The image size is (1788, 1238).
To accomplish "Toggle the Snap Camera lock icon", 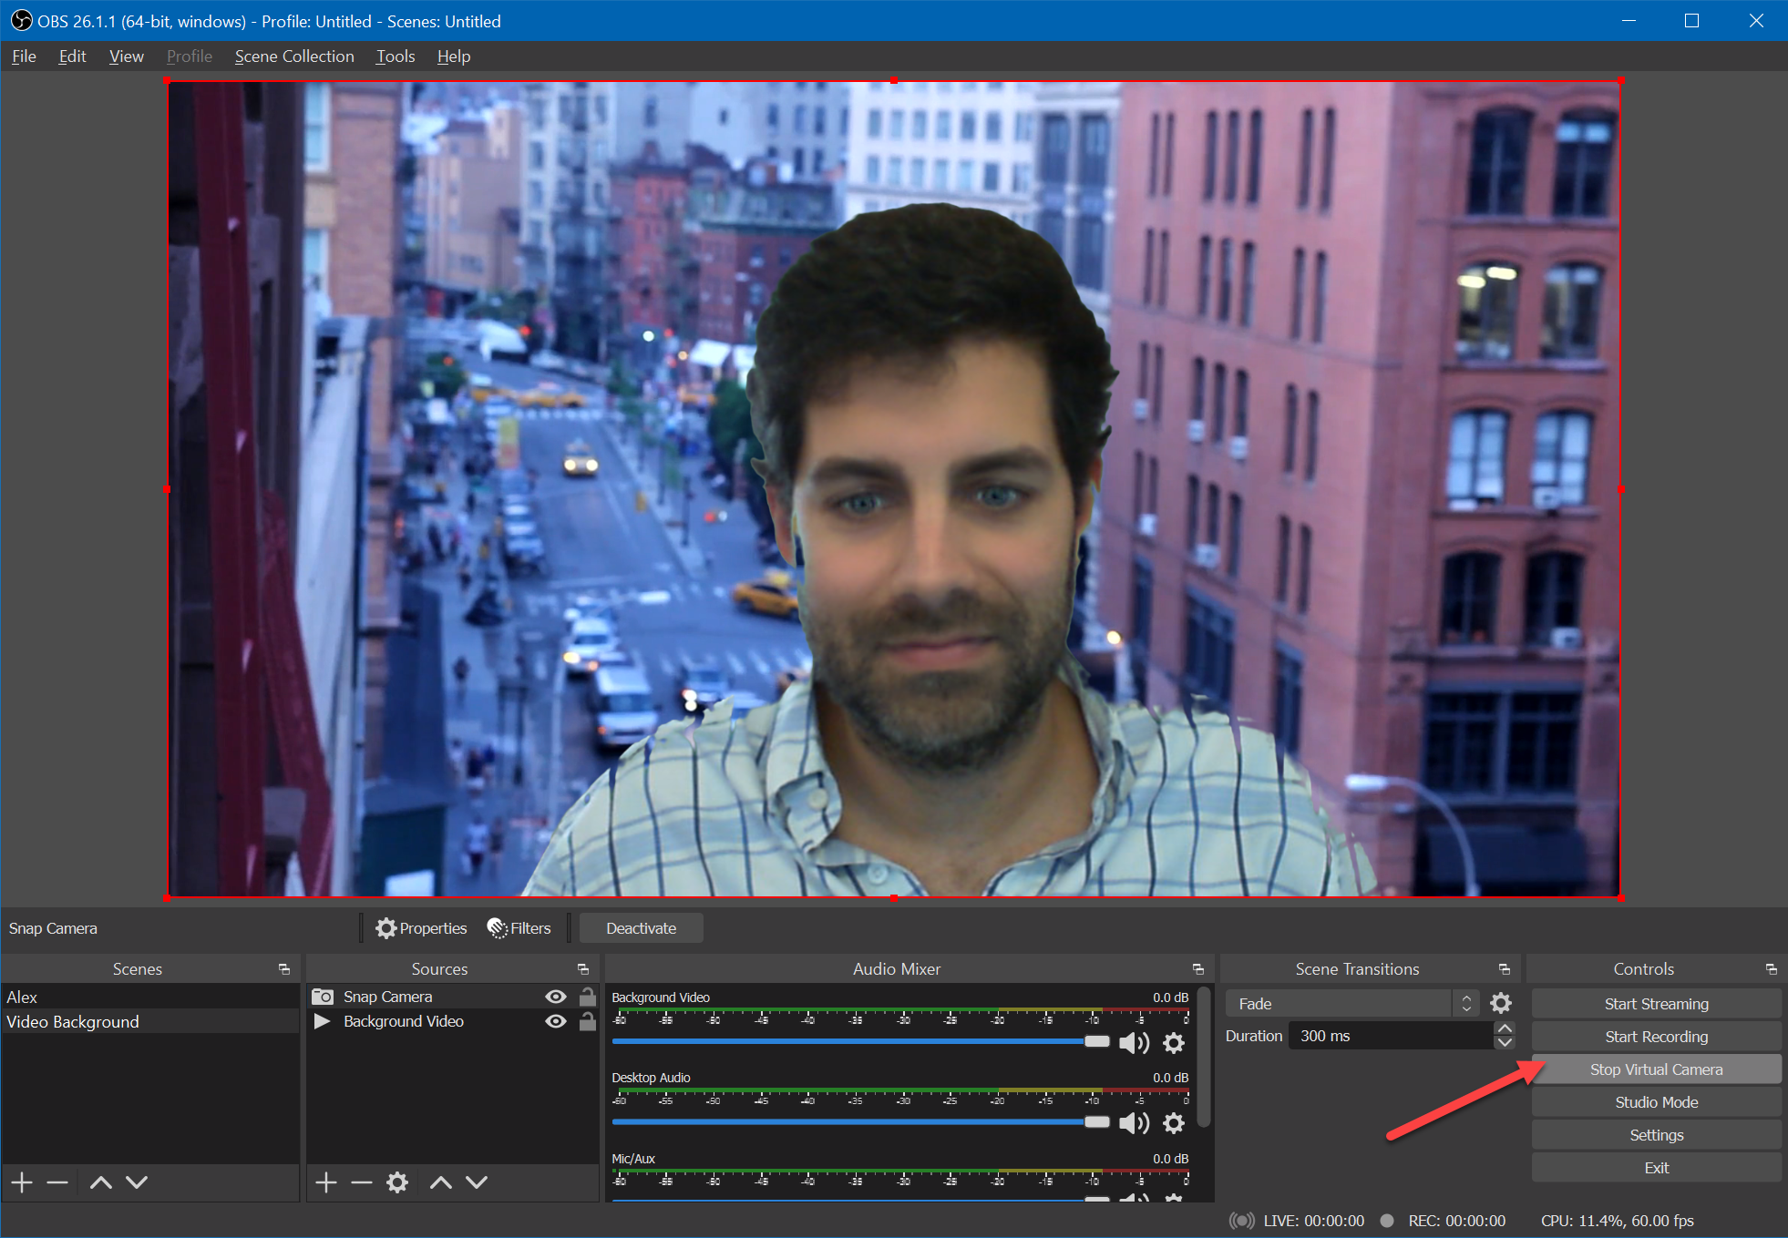I will 588,997.
